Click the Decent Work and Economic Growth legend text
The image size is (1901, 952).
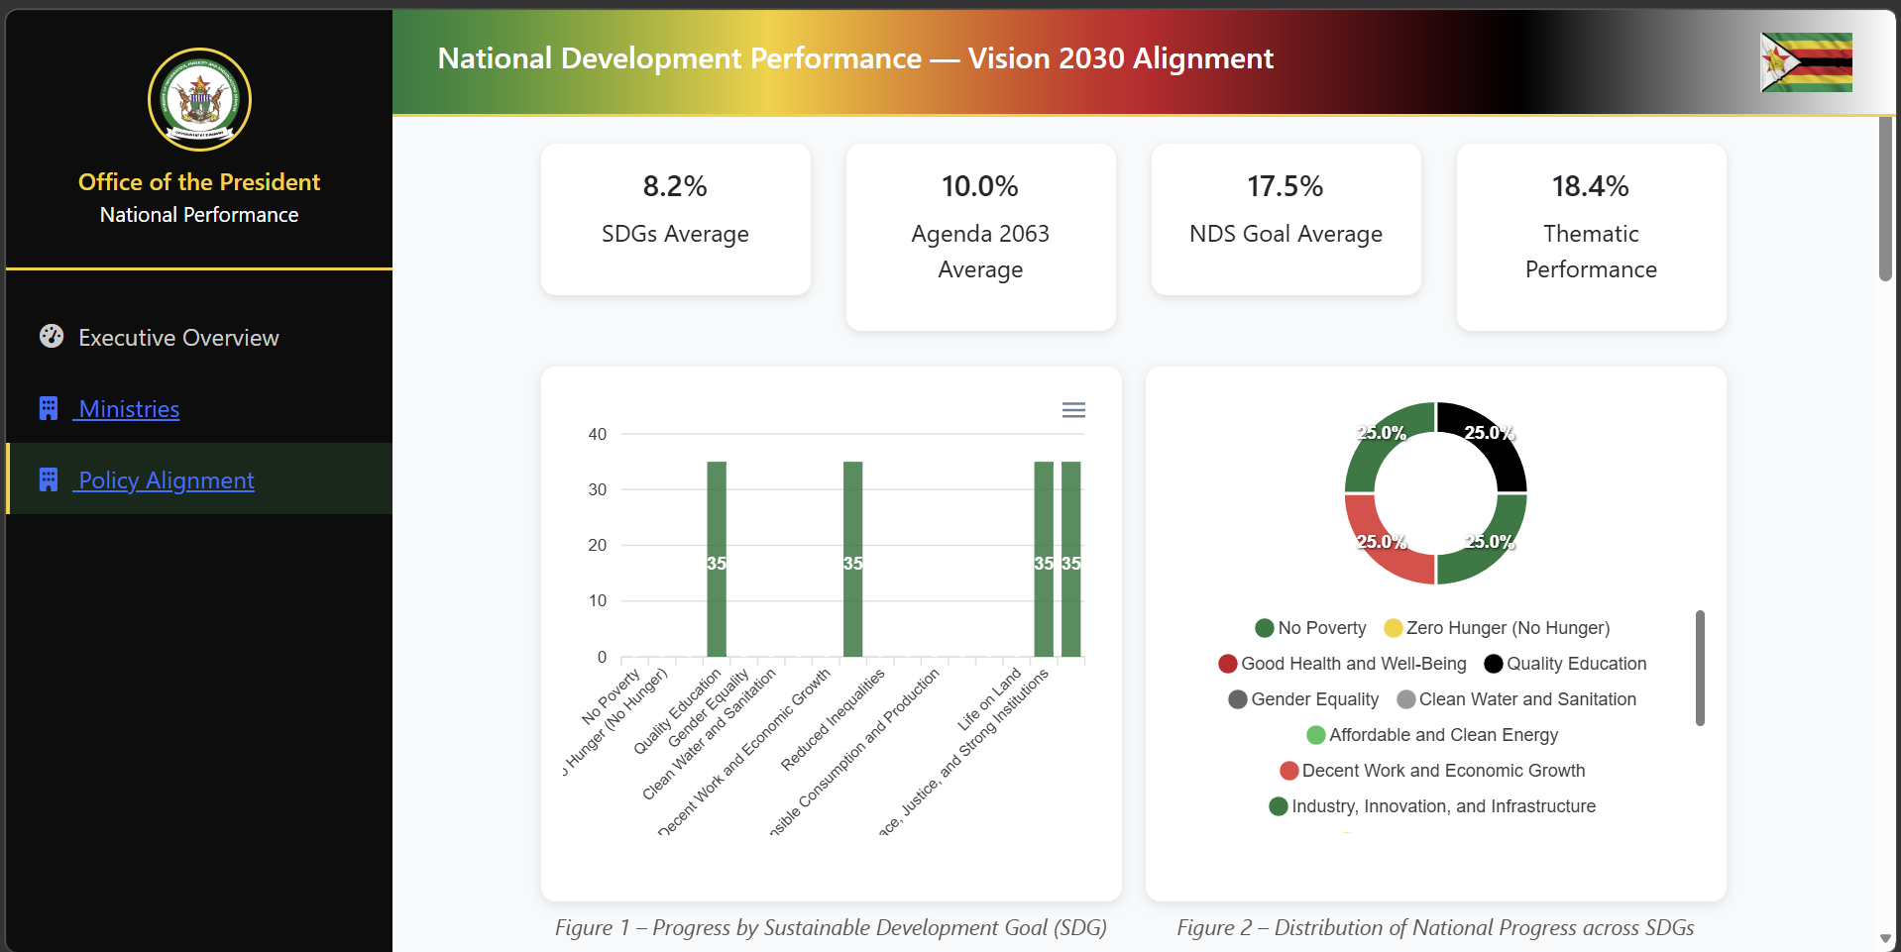(1442, 770)
